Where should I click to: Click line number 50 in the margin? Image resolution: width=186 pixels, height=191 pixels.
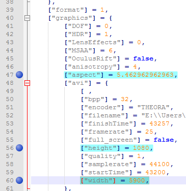pos(10,99)
